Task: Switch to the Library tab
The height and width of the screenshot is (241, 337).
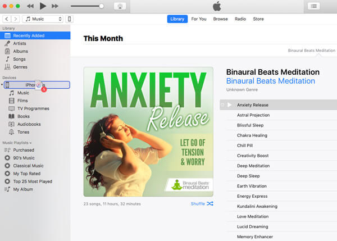Action: pos(177,19)
